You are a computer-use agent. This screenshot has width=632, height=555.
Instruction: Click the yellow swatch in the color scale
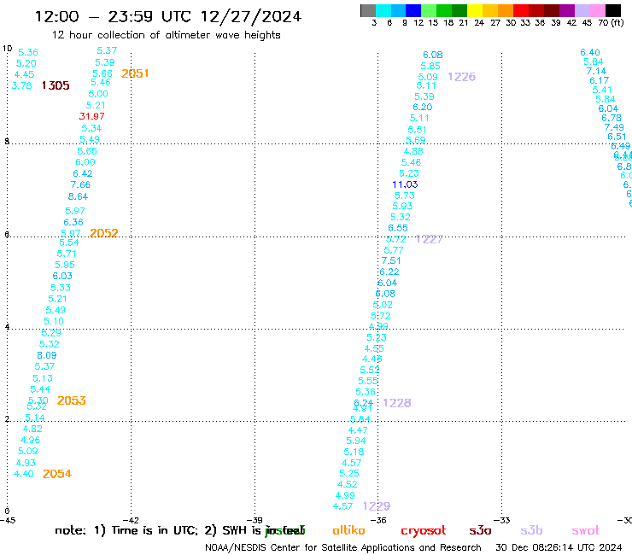tap(474, 10)
